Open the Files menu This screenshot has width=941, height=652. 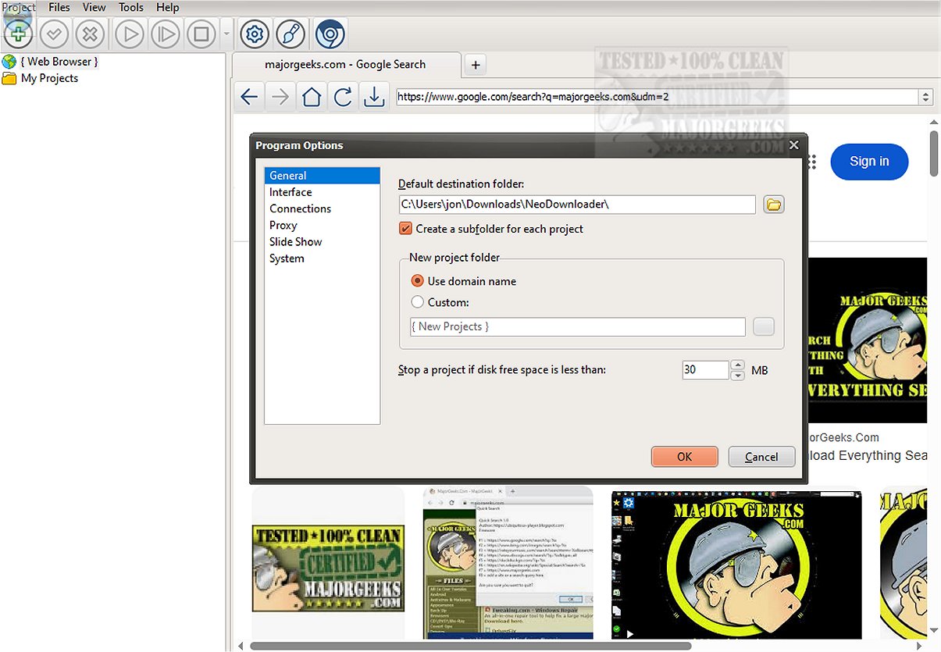click(x=59, y=7)
